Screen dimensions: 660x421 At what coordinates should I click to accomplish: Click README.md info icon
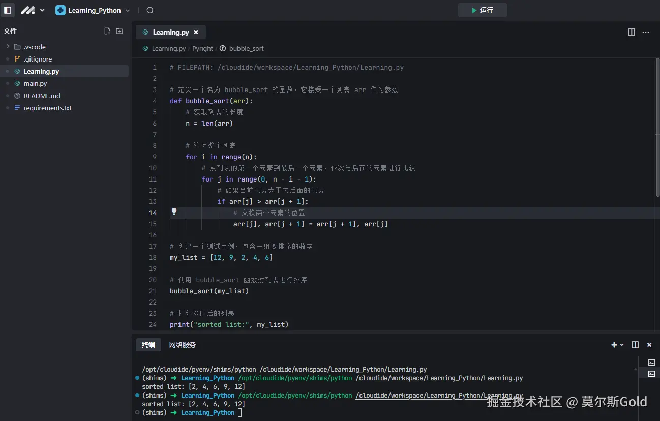(x=17, y=96)
